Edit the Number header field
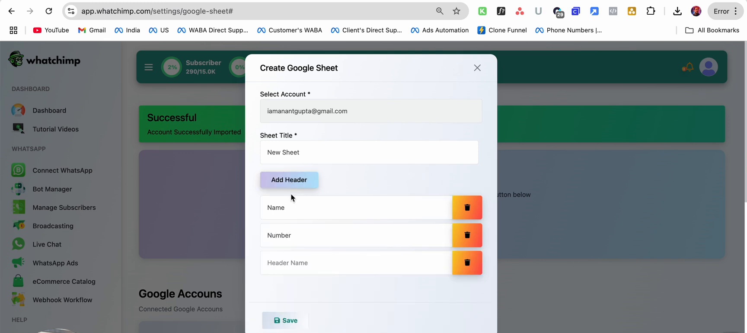Image resolution: width=747 pixels, height=333 pixels. coord(356,235)
